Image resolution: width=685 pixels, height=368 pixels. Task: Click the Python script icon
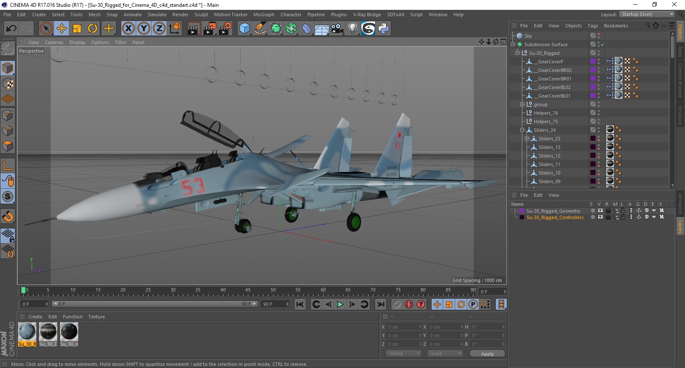tap(384, 29)
